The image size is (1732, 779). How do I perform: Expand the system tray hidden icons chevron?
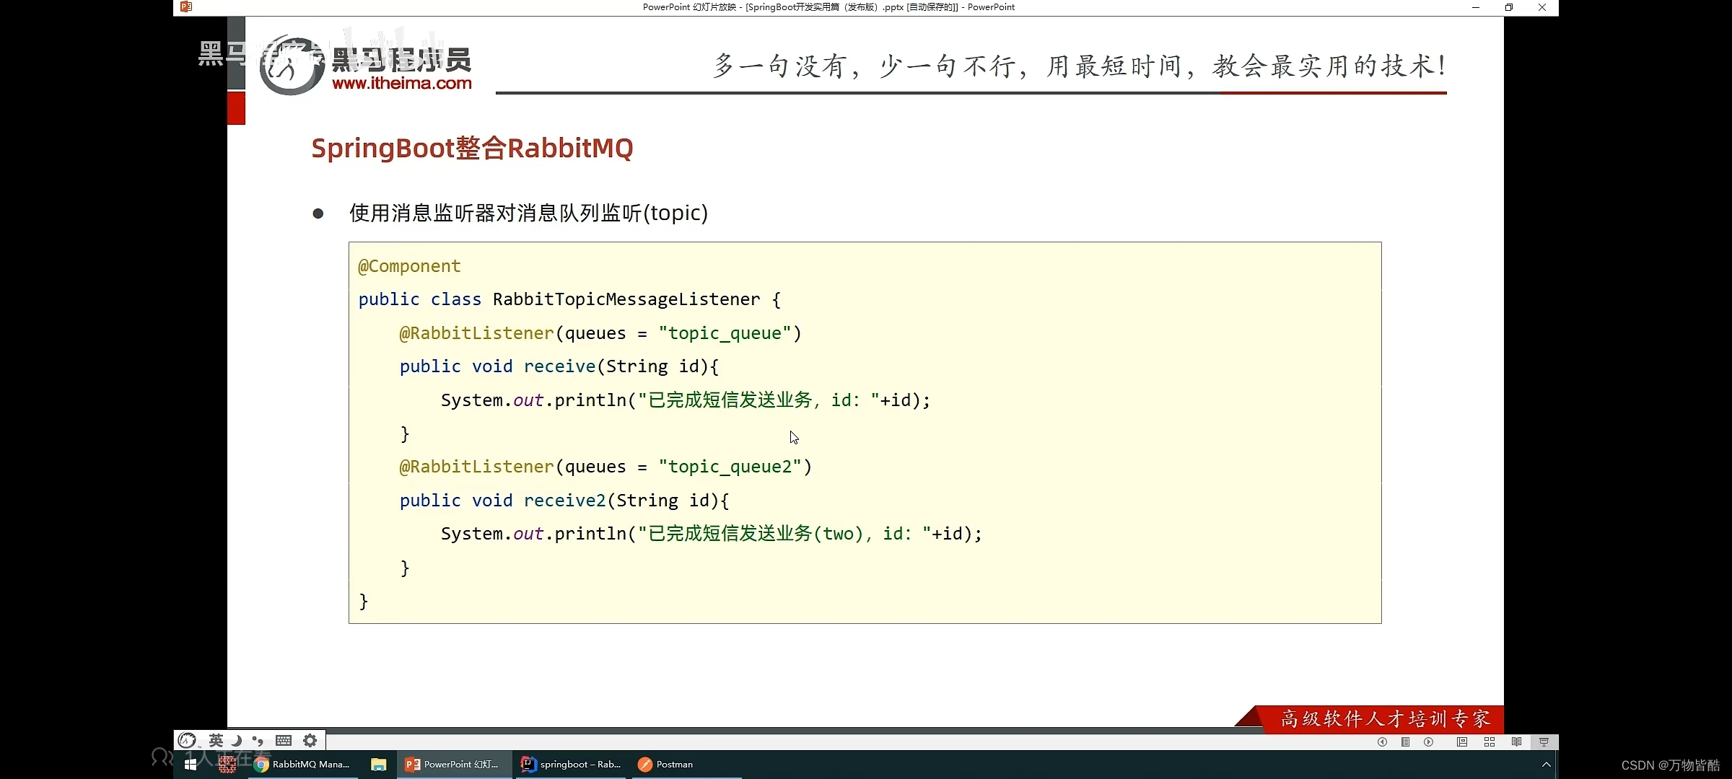click(1546, 764)
